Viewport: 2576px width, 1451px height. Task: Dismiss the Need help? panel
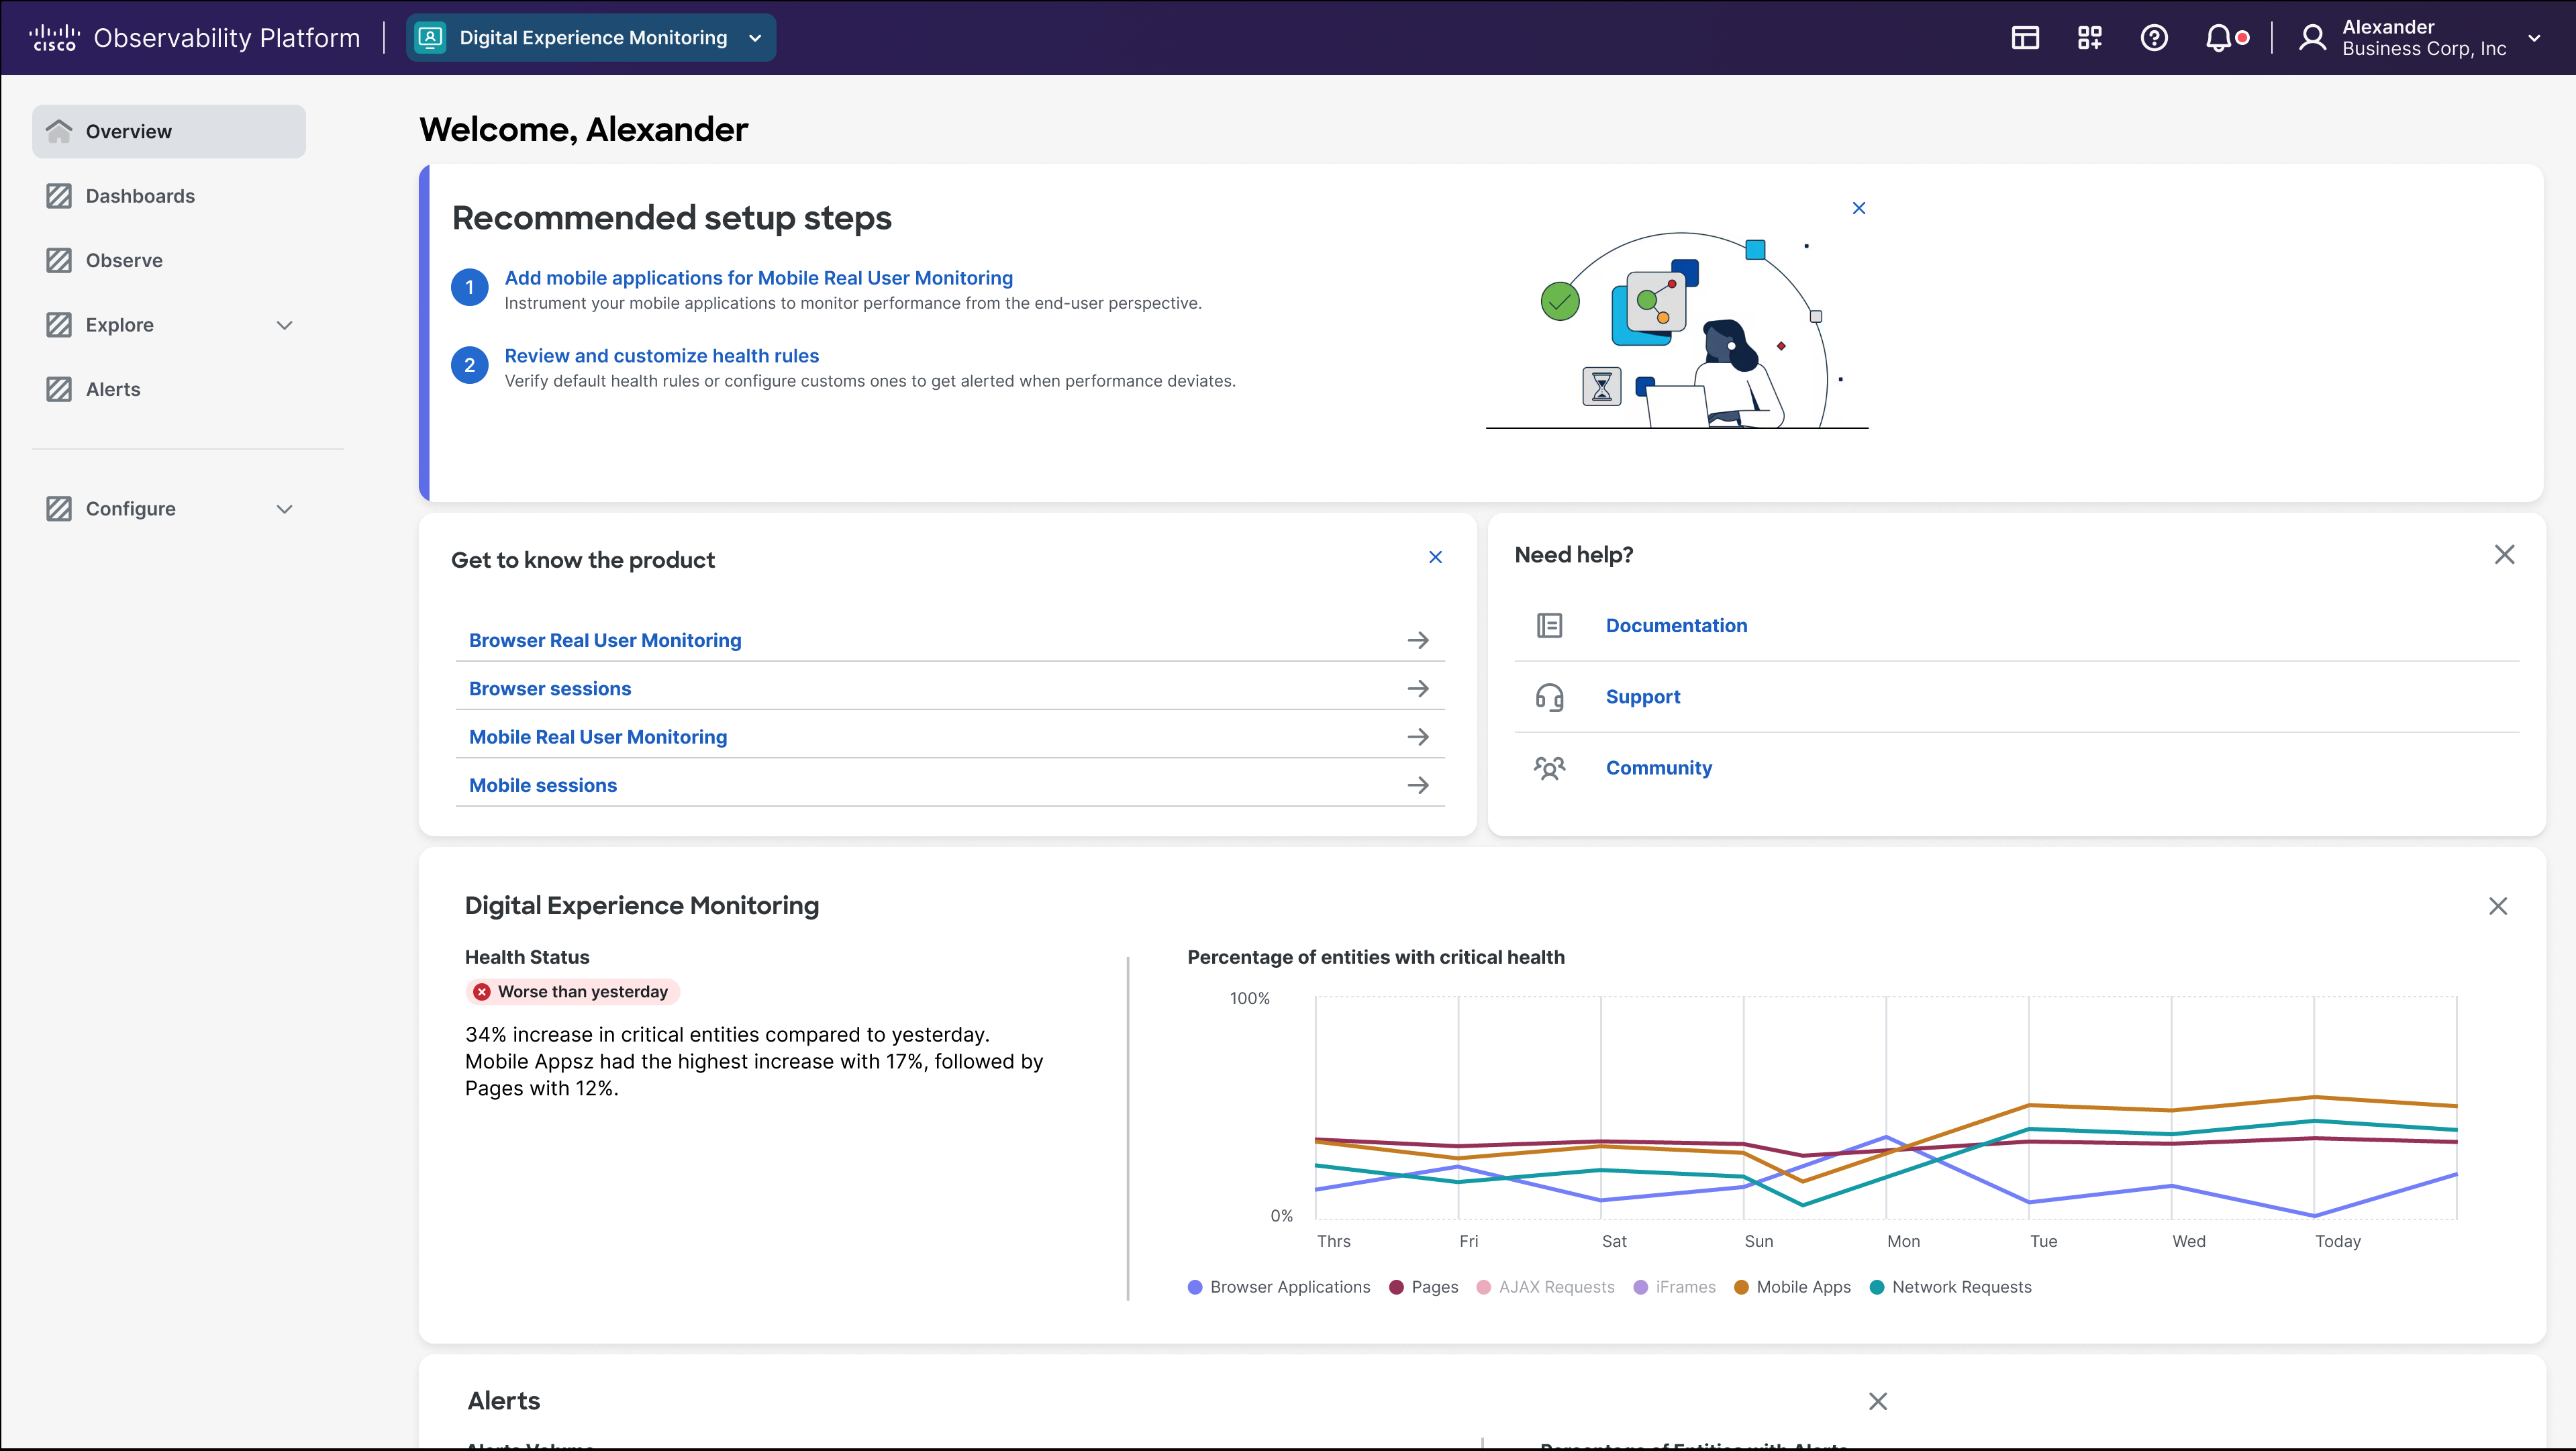click(2503, 555)
